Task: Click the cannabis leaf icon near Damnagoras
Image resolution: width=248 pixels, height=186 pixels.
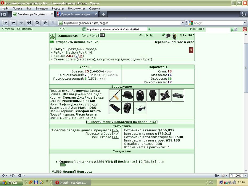Action: [52, 37]
